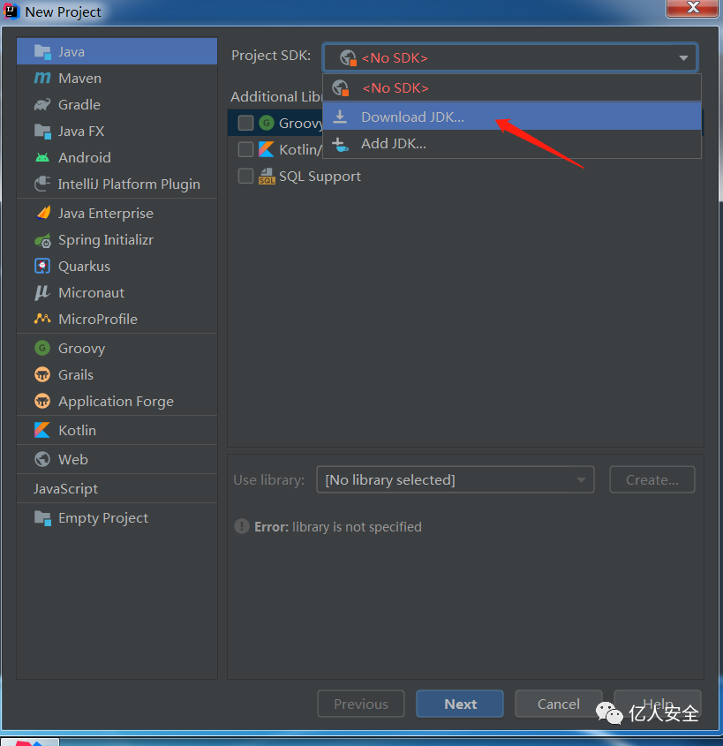Click the Application Forge icon
Screen dimensions: 723x746
pos(42,402)
